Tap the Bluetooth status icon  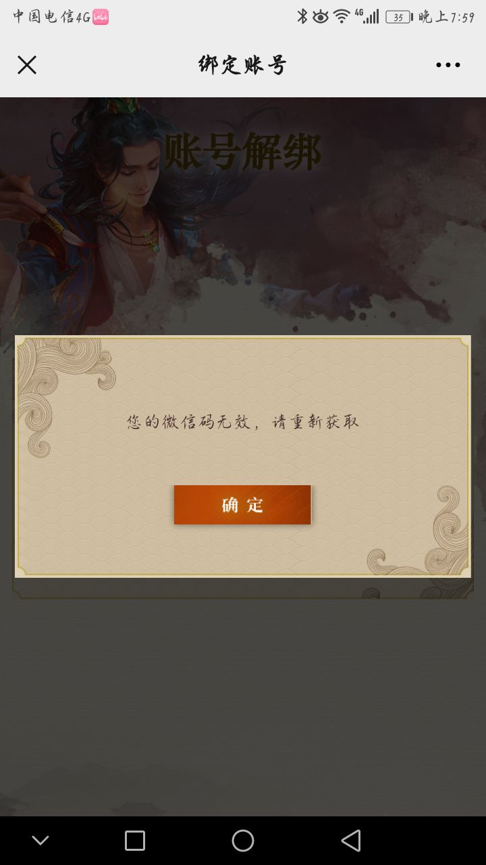click(x=302, y=16)
